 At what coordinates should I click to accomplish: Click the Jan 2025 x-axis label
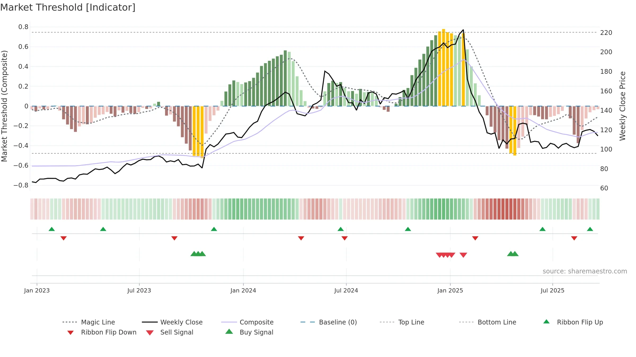pos(450,291)
